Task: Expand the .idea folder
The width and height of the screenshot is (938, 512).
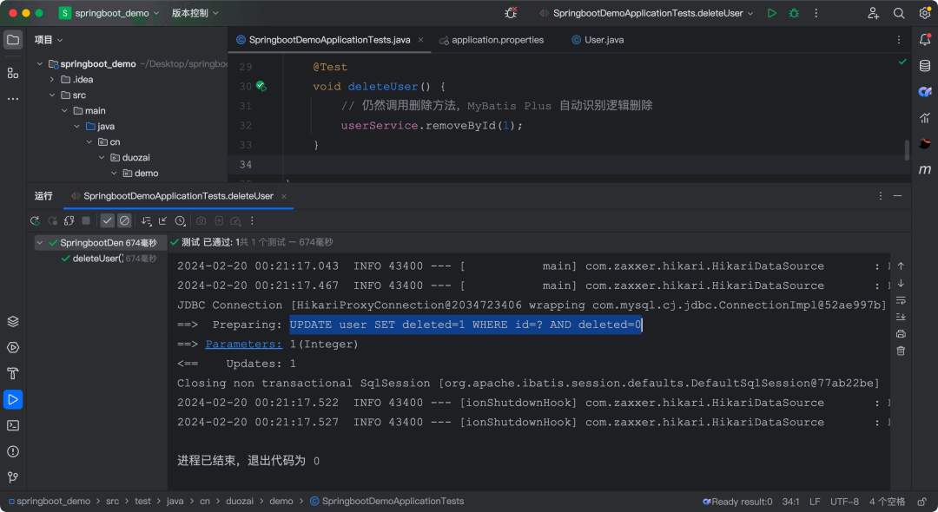Action: pos(52,80)
